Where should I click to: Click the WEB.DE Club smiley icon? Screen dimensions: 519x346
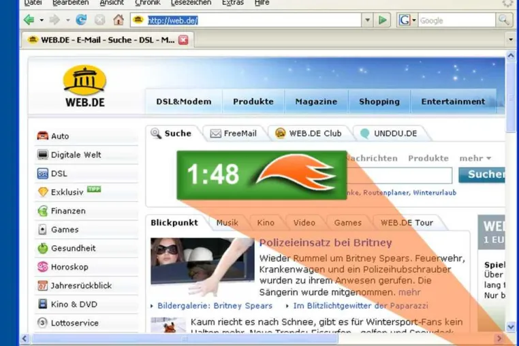[281, 133]
